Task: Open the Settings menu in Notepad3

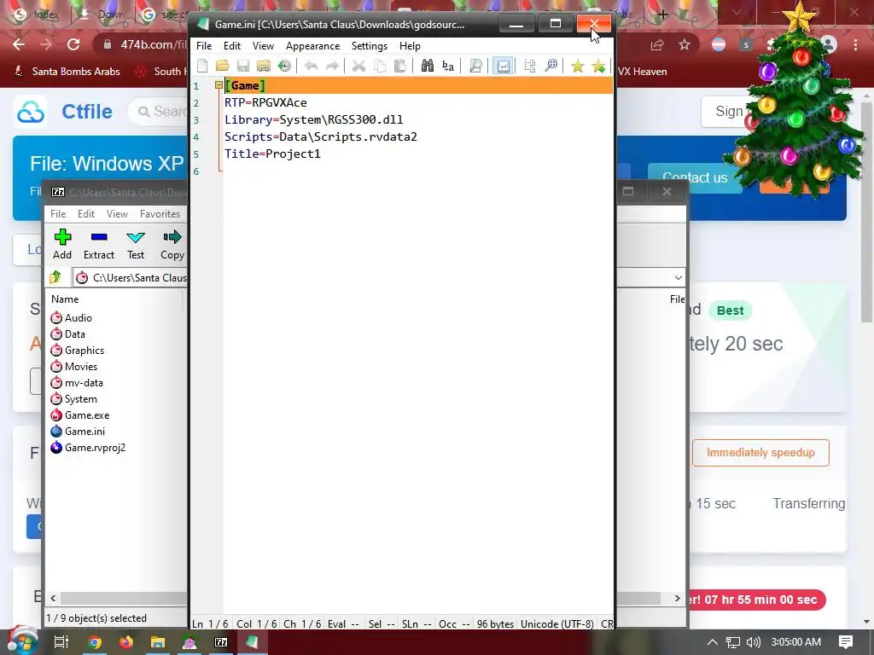Action: point(369,46)
